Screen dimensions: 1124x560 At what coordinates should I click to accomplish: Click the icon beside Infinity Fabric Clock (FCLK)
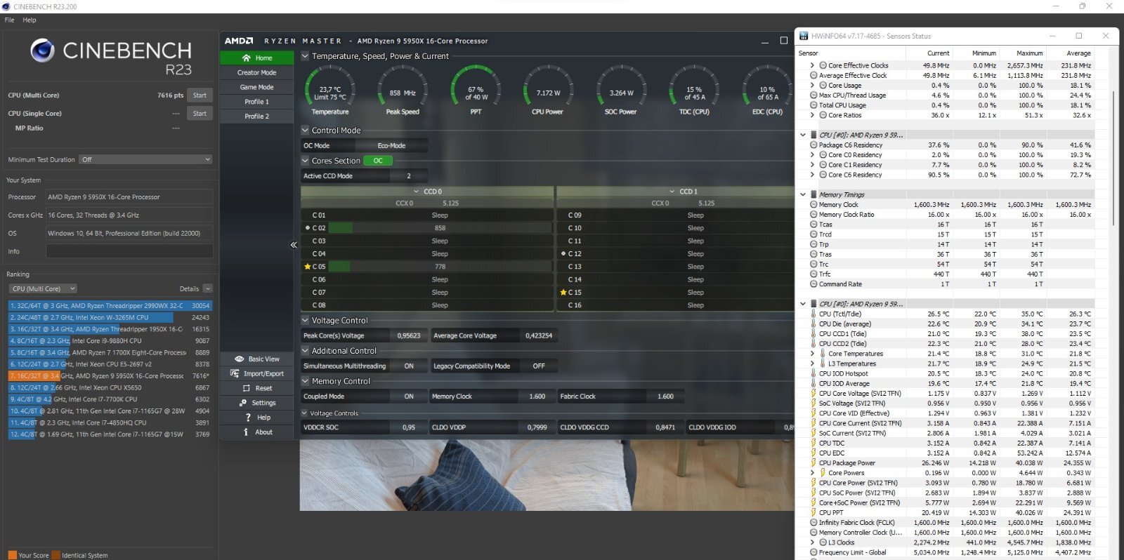(x=813, y=523)
